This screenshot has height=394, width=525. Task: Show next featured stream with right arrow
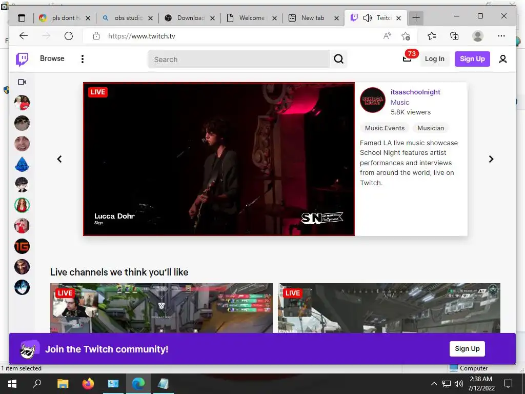click(491, 159)
